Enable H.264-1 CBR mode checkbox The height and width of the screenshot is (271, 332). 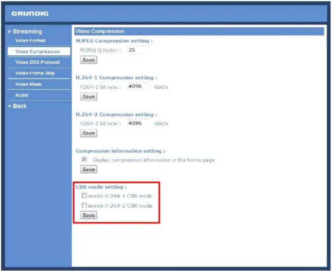(x=84, y=196)
